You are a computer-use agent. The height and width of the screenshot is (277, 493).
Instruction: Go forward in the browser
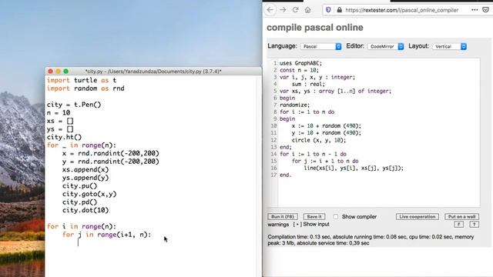coord(283,10)
